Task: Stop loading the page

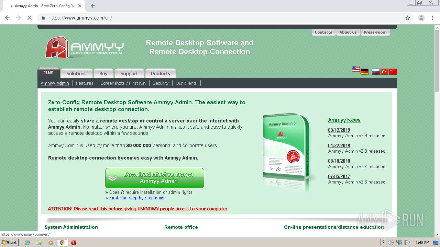Action: pyautogui.click(x=30, y=18)
